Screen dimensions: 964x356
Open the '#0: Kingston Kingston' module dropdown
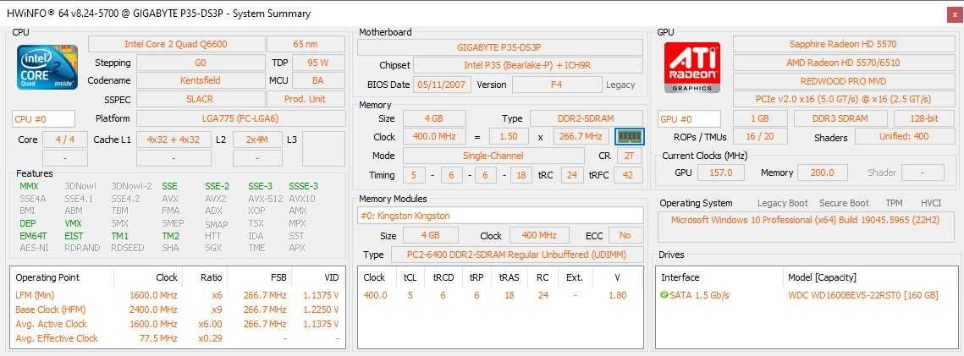point(500,216)
